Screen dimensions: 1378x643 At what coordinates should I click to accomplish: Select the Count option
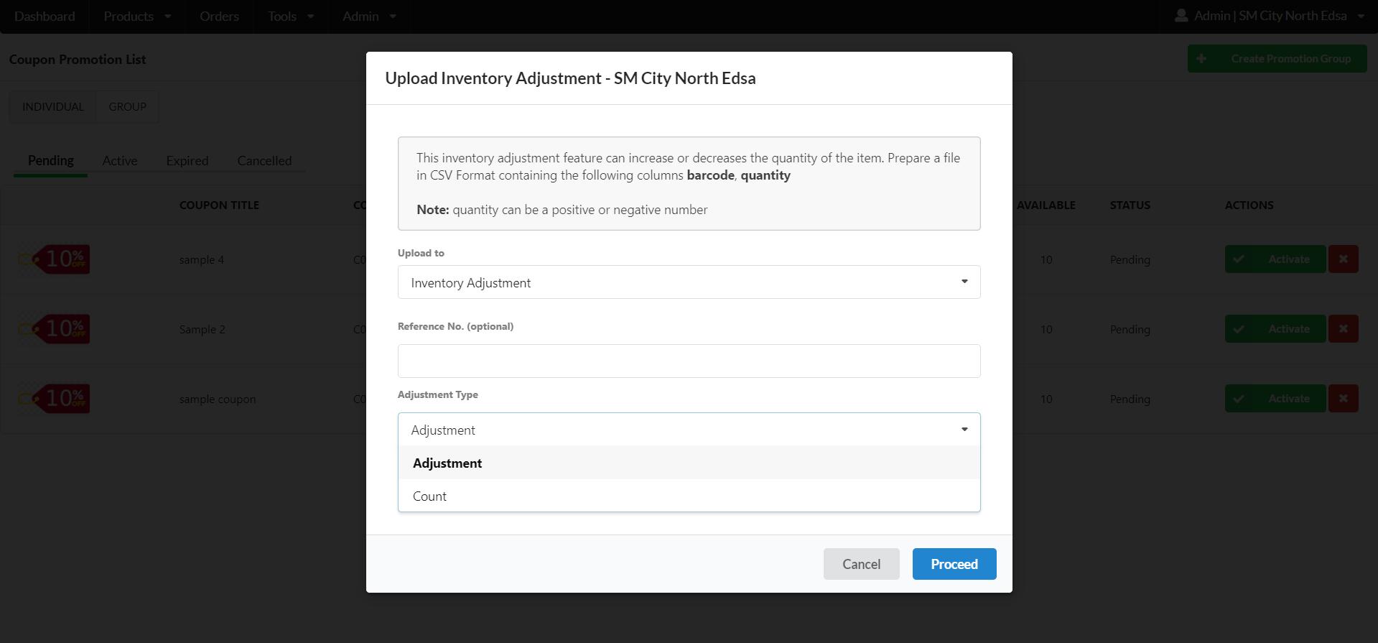tap(430, 496)
